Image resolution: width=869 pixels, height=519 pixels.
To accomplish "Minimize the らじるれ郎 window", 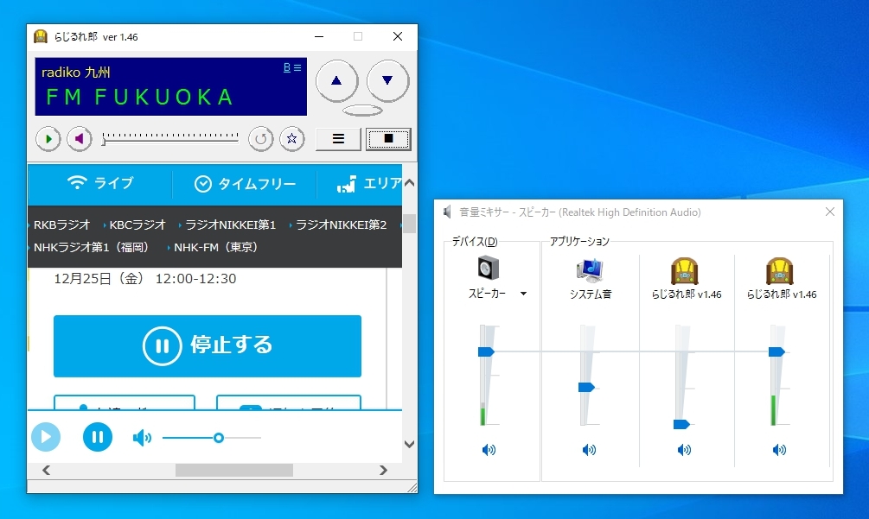I will click(x=319, y=36).
